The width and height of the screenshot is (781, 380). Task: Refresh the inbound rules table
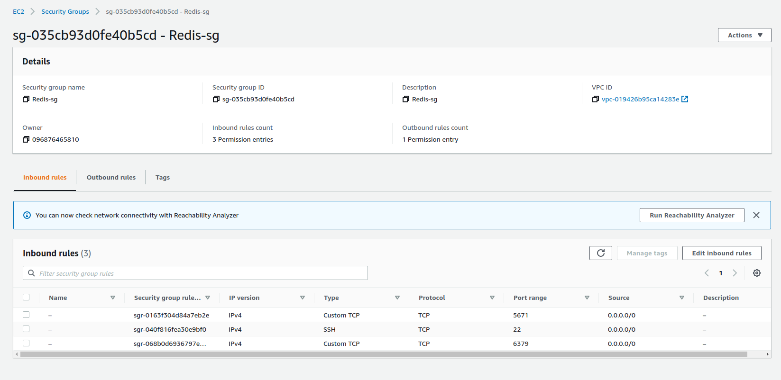(x=601, y=253)
